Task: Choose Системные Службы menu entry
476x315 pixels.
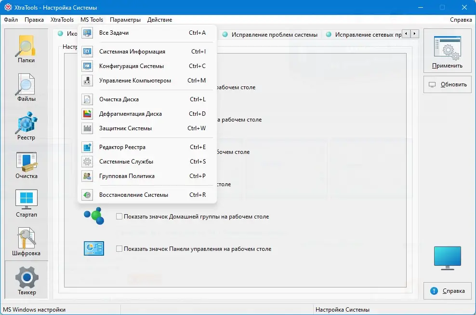Action: tap(147, 162)
